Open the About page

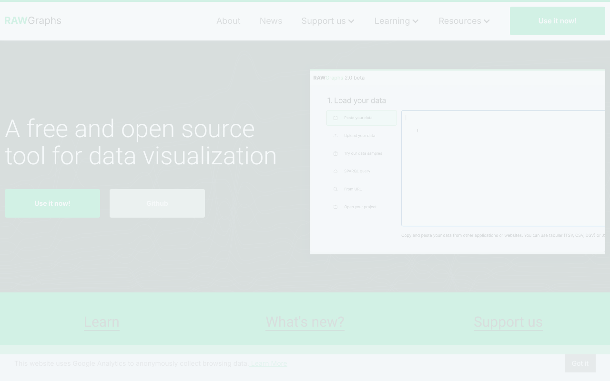click(228, 21)
